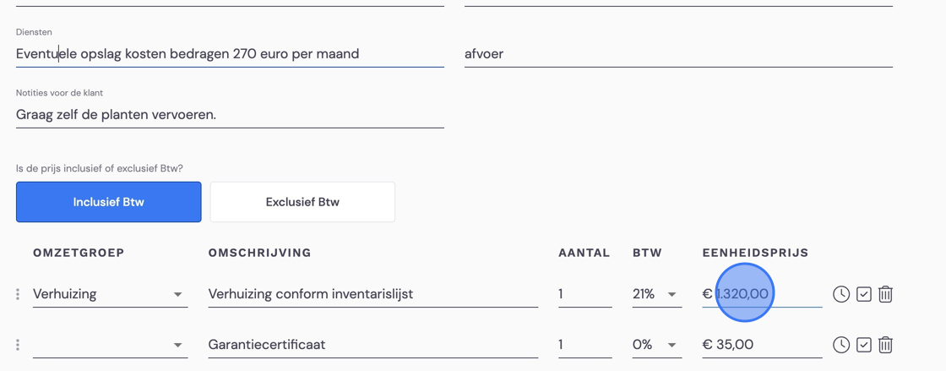The width and height of the screenshot is (946, 371).
Task: Click the Verhuizing conform inventarislijst description field
Action: [x=372, y=294]
